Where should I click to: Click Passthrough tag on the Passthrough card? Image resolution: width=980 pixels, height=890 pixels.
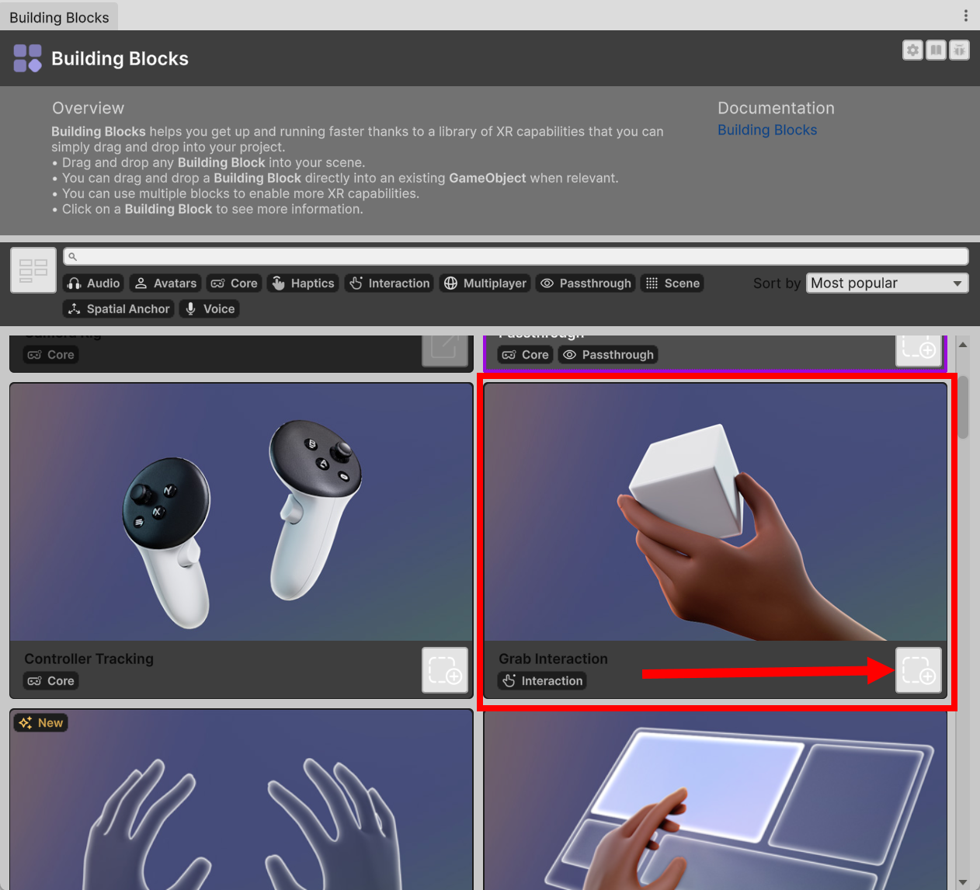click(608, 355)
